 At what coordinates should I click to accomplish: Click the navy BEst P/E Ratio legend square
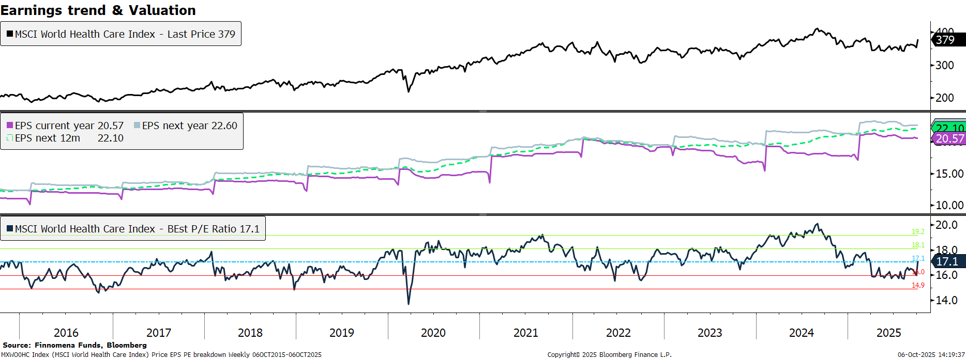(x=10, y=229)
